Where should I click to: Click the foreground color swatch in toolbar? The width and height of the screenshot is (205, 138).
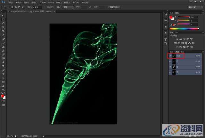point(3,96)
